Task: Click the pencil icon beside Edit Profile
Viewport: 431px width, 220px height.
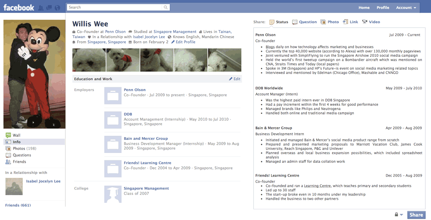Action: 173,42
